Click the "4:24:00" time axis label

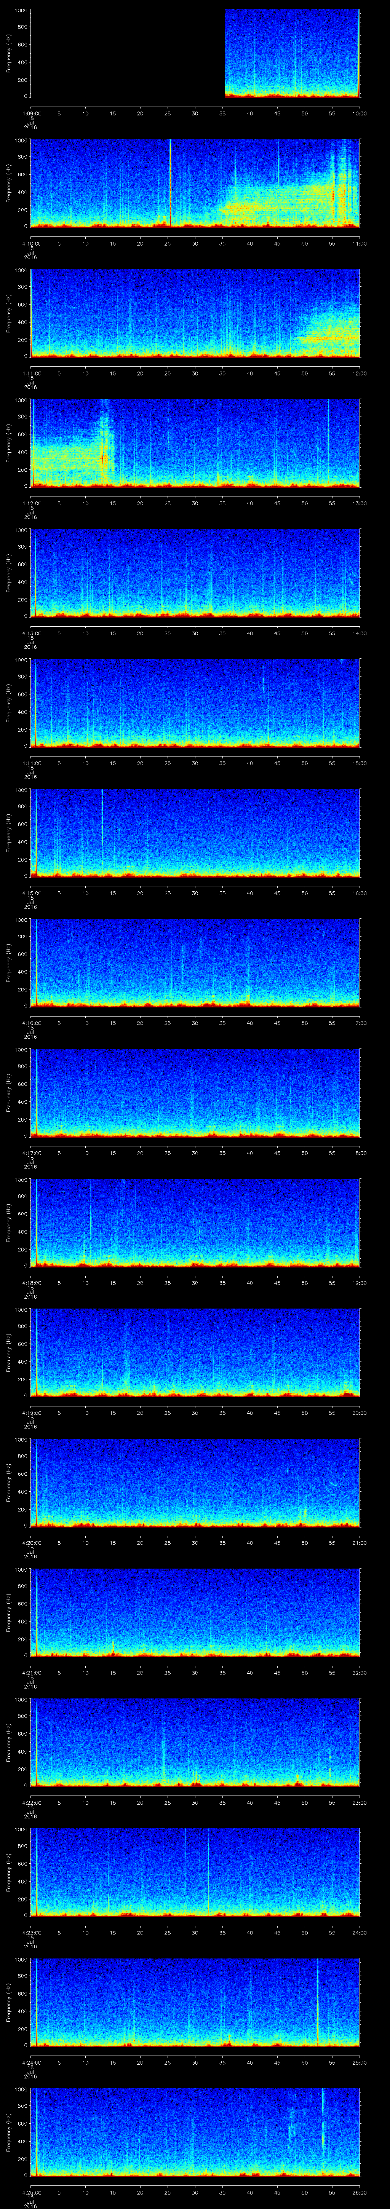tap(31, 2062)
